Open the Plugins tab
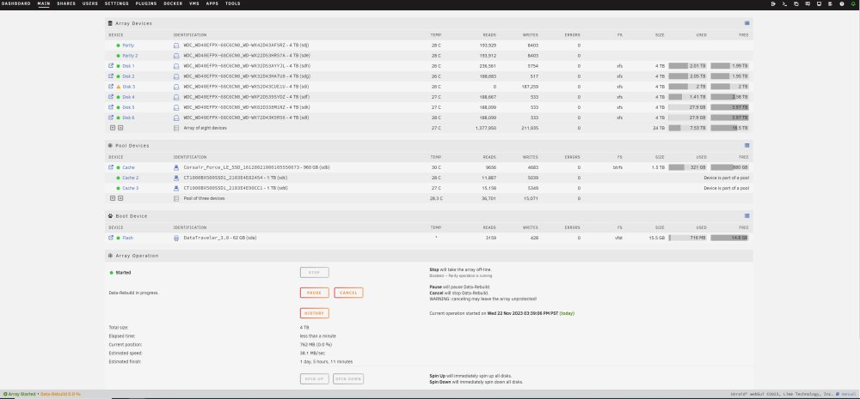The width and height of the screenshot is (860, 399). (x=146, y=3)
